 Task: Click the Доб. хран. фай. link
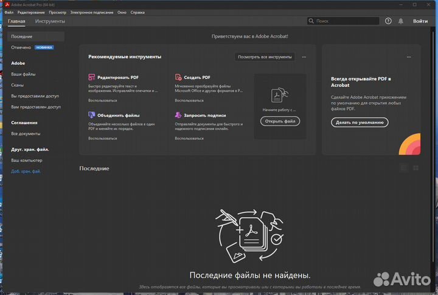tap(26, 172)
